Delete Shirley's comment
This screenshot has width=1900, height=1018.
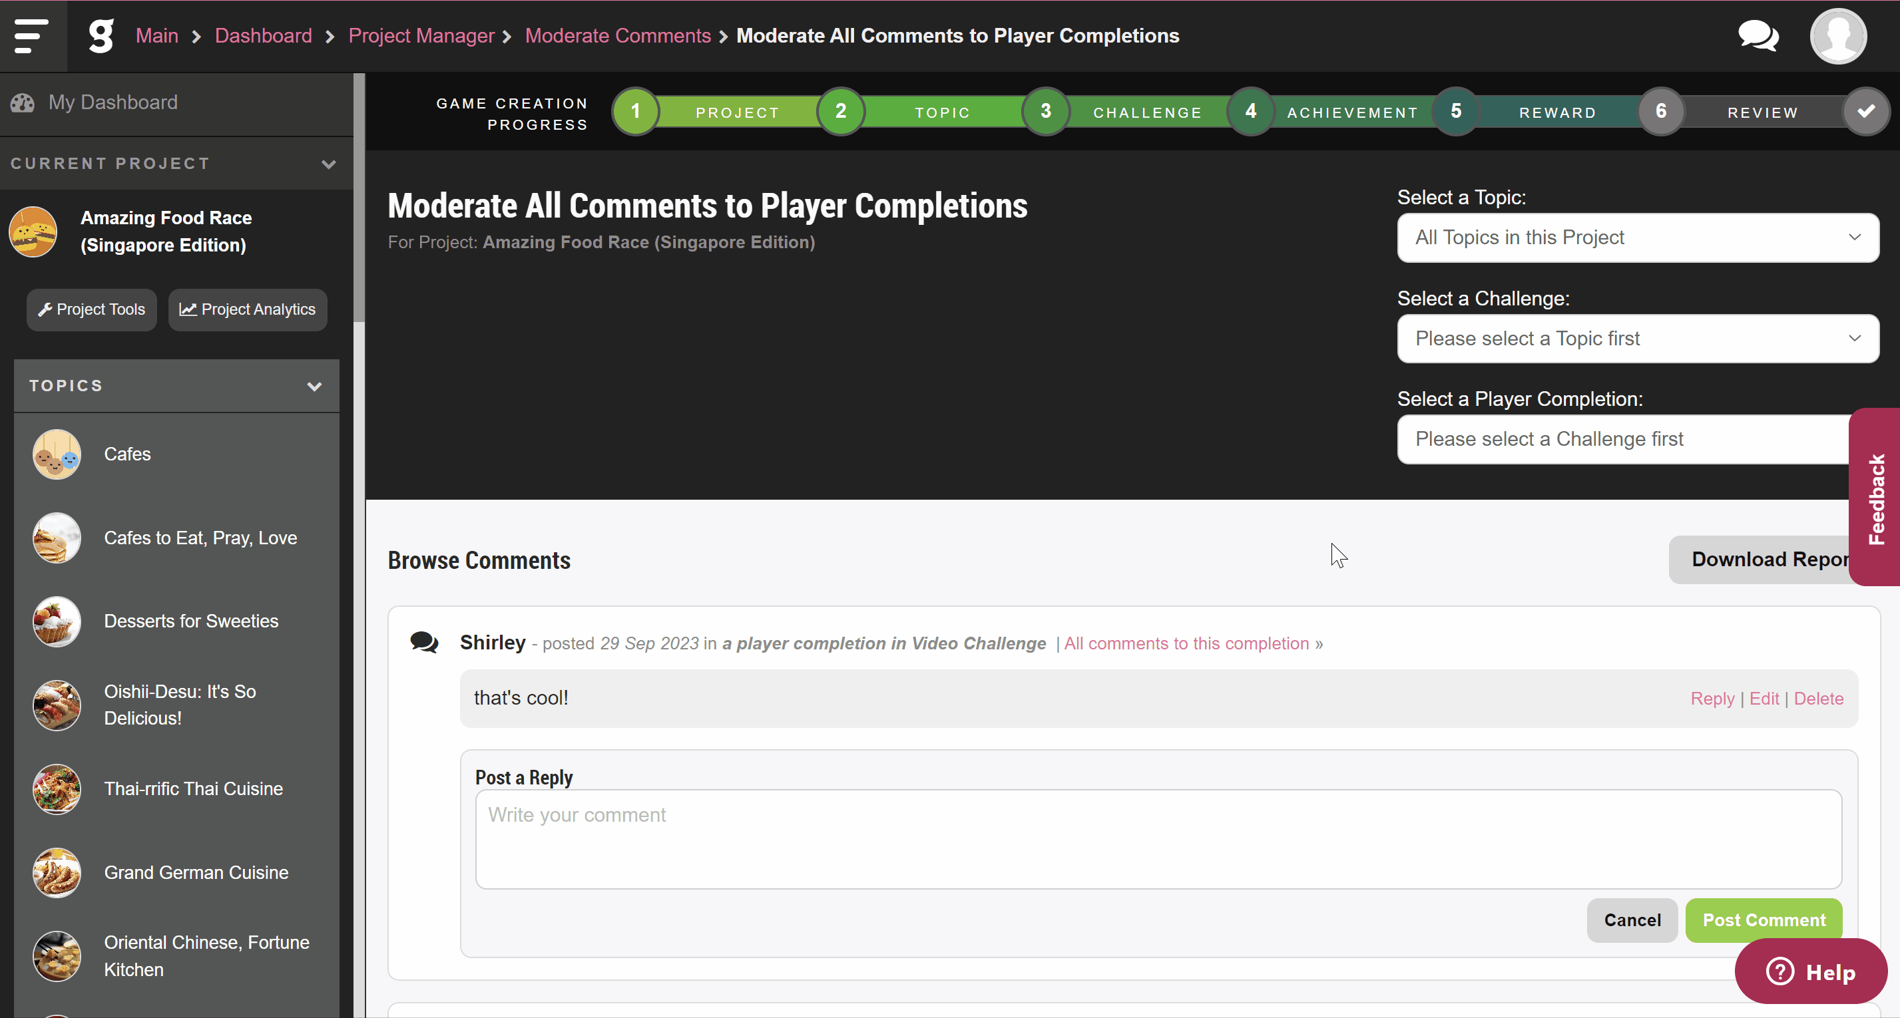(x=1818, y=699)
